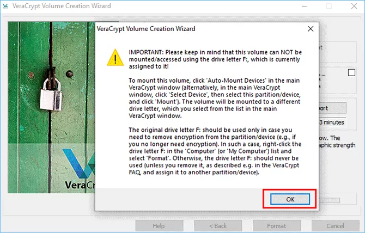The height and width of the screenshot is (233, 365).
Task: Close the main wizard window
Action: click(x=354, y=6)
